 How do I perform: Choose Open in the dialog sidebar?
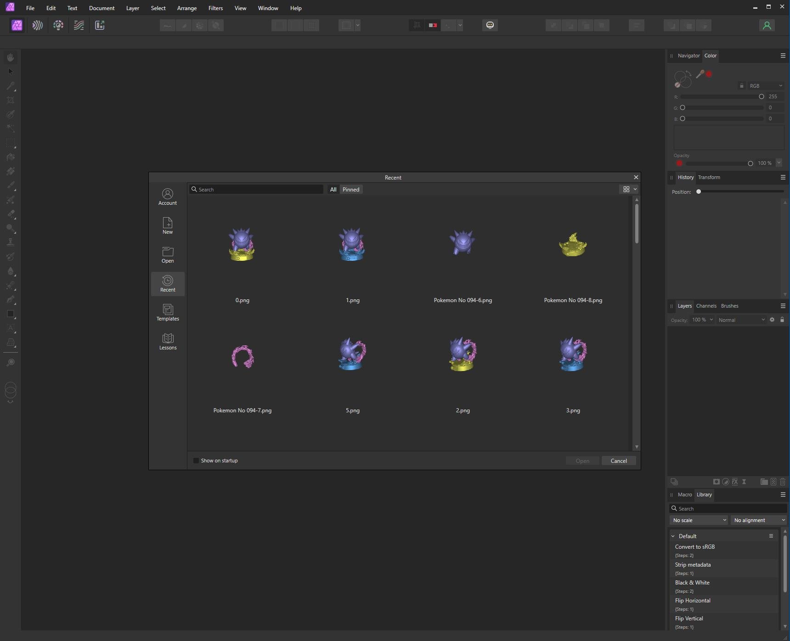click(168, 255)
